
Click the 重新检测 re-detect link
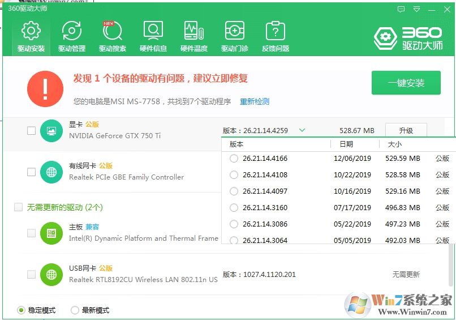[255, 101]
